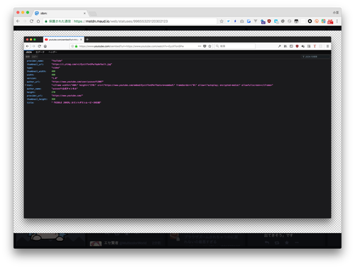Viewport: 355px width, 268px height.
Task: Bookmark this page with Chrome's star
Action: pos(222,21)
